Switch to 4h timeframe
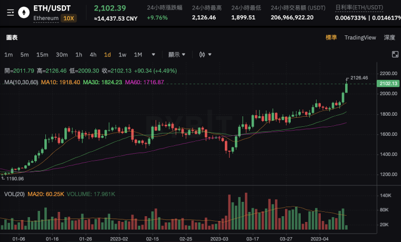 click(93, 54)
